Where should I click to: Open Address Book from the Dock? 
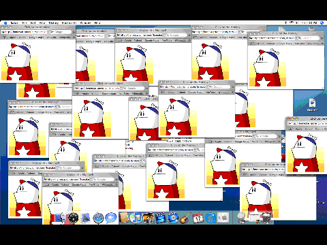point(124,218)
